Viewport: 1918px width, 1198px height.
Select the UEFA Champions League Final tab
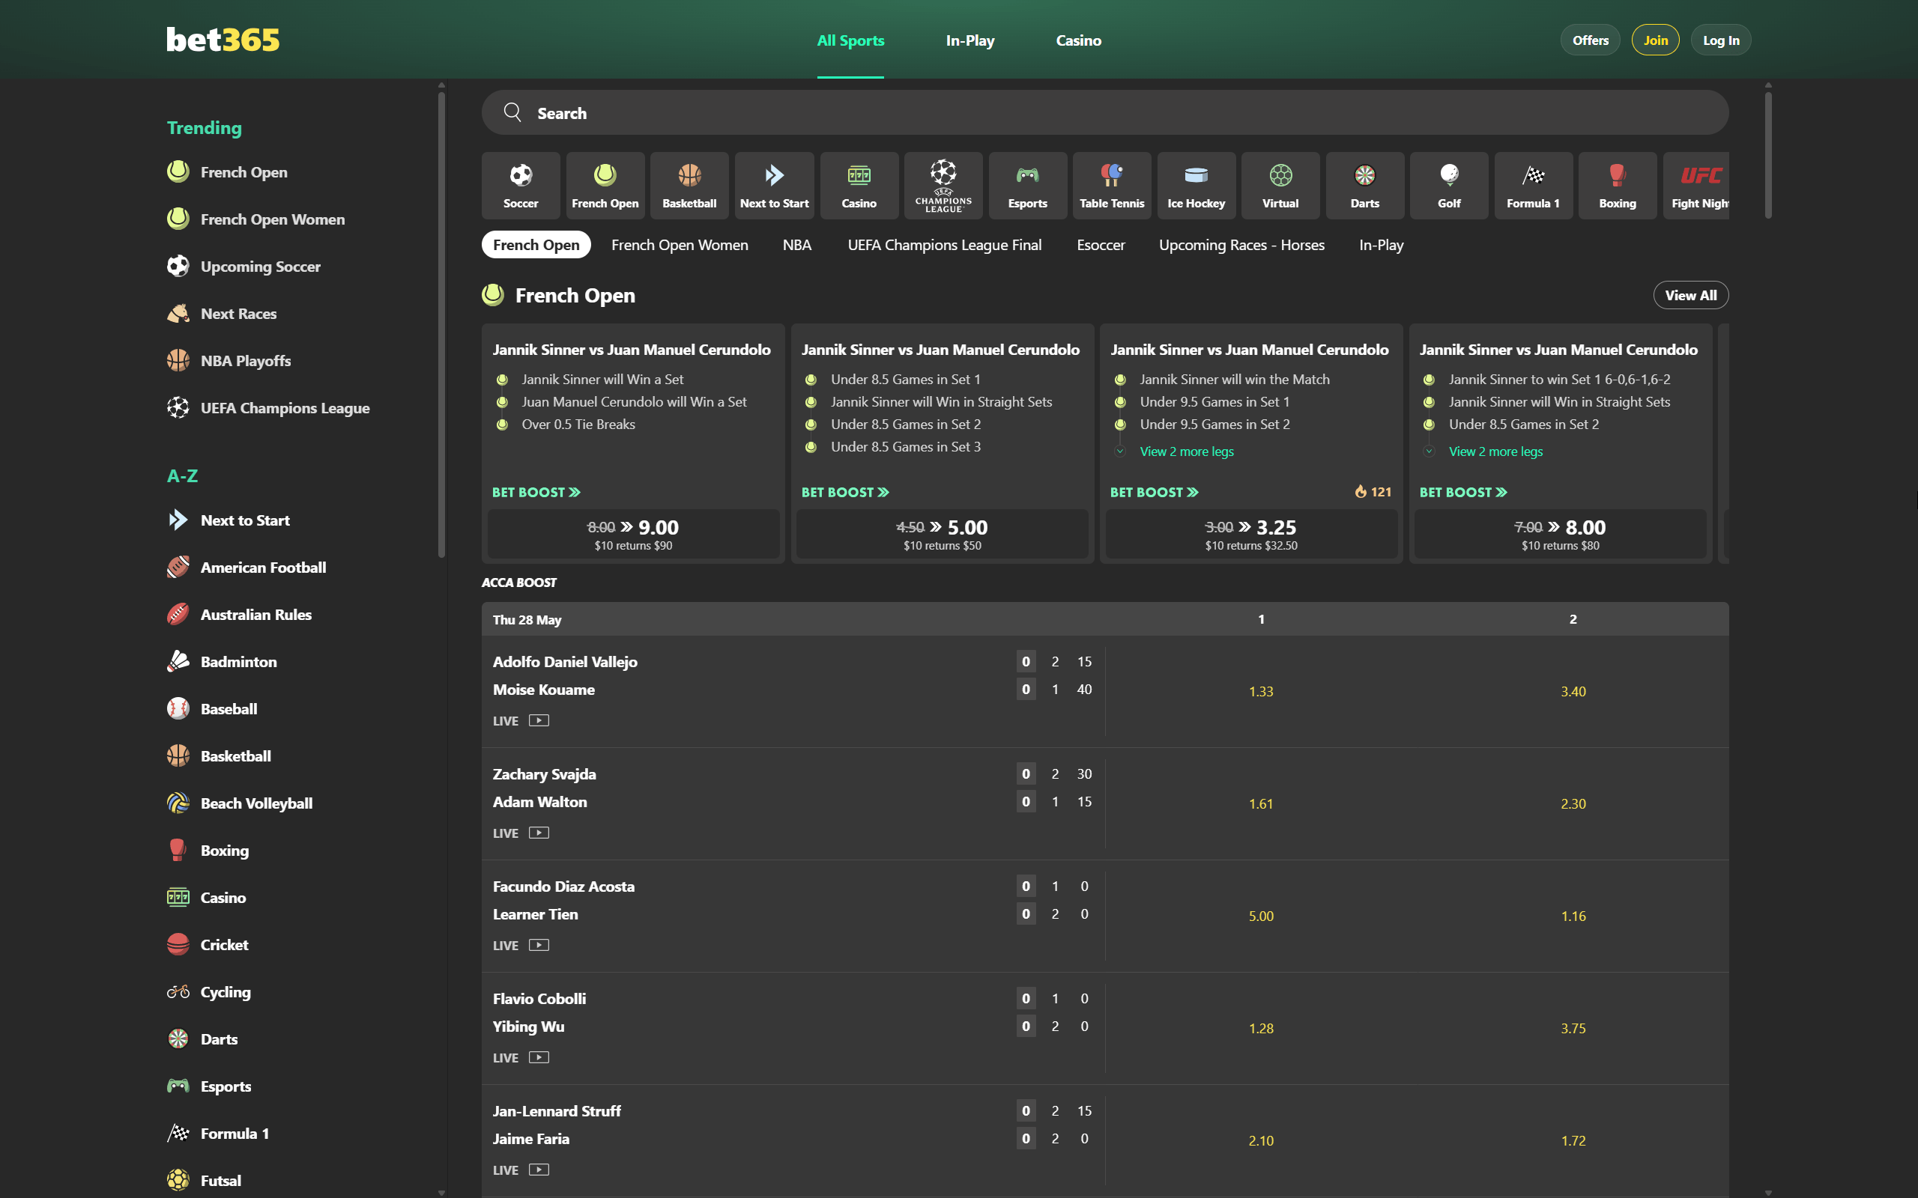pos(944,245)
